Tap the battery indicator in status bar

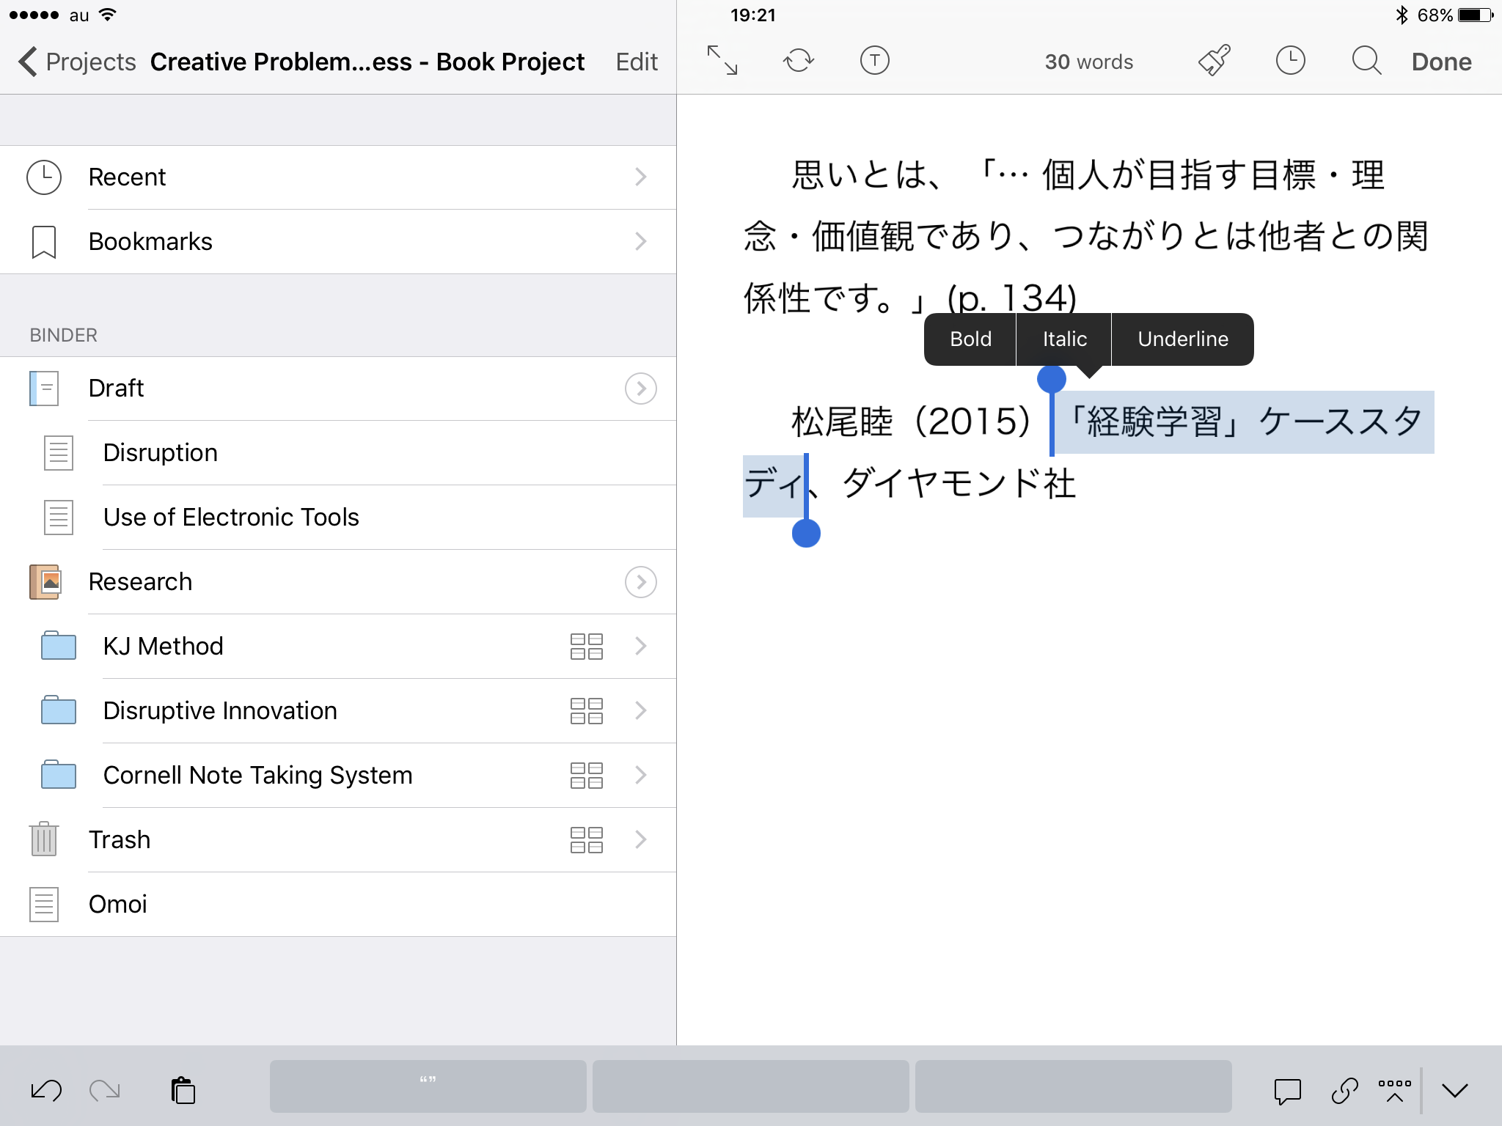[x=1476, y=15]
